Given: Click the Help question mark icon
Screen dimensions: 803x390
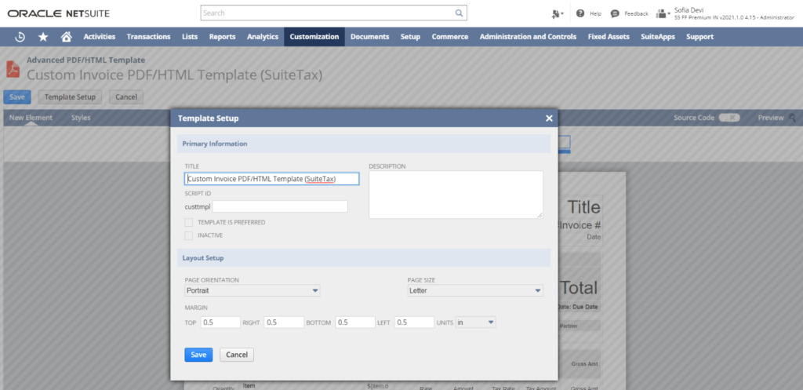Looking at the screenshot, I should click(x=580, y=13).
